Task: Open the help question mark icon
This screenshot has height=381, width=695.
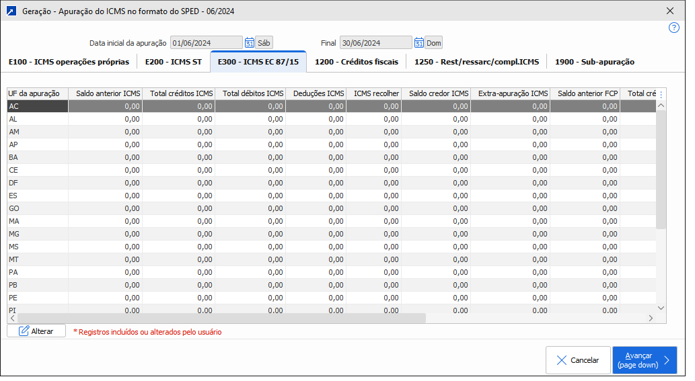Action: click(674, 28)
